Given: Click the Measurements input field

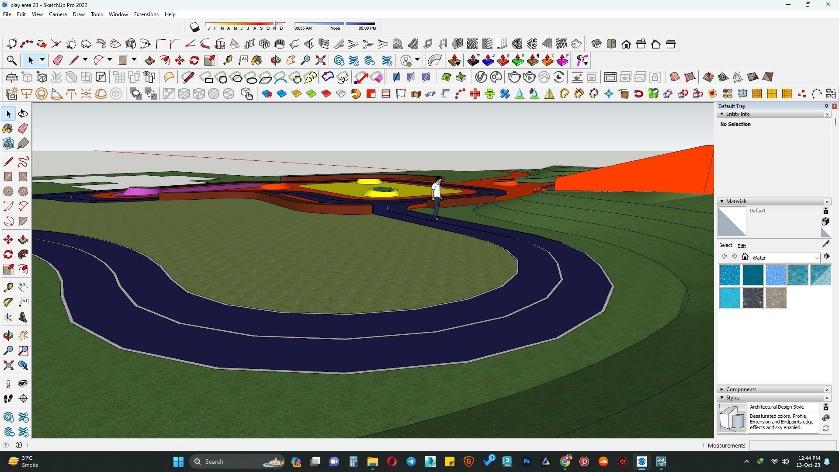Looking at the screenshot, I should (x=792, y=445).
